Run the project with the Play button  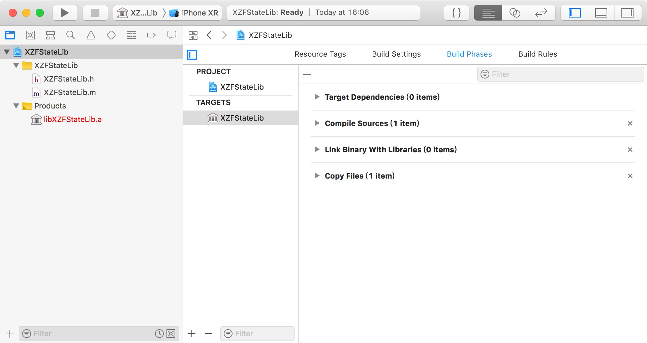point(65,13)
